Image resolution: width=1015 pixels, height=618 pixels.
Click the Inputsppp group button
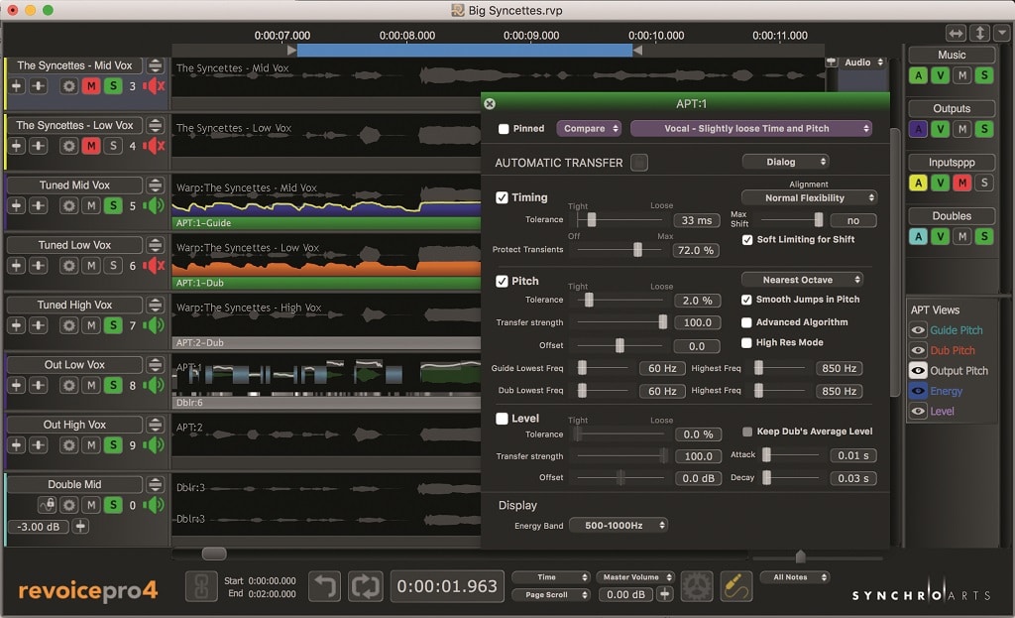pos(952,163)
